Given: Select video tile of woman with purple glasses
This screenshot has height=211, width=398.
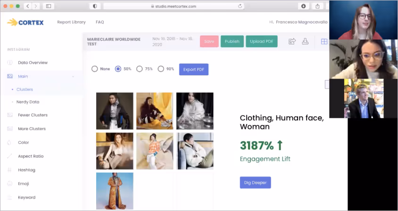Looking at the screenshot, I should point(364,59).
